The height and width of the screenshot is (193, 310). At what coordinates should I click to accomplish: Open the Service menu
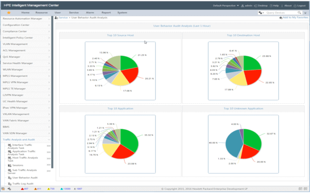coord(74,13)
